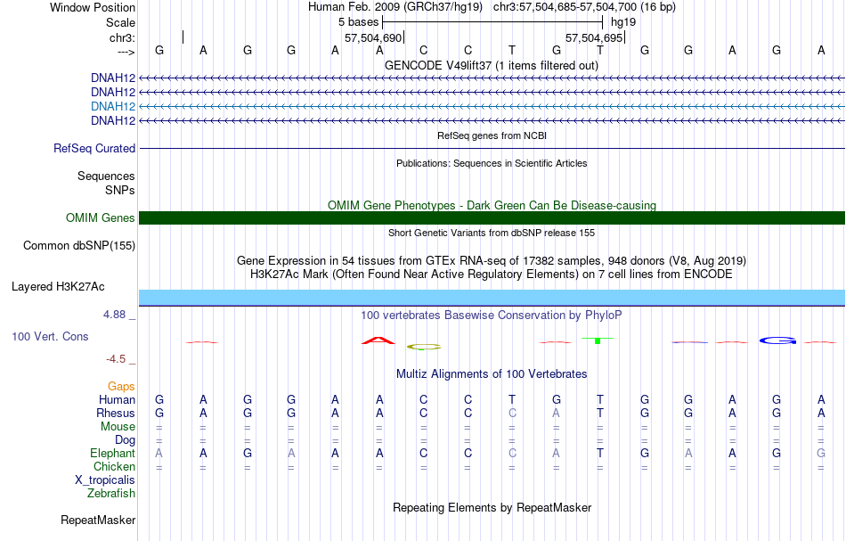Click the T base in Elephant row
846x541 pixels.
600,453
